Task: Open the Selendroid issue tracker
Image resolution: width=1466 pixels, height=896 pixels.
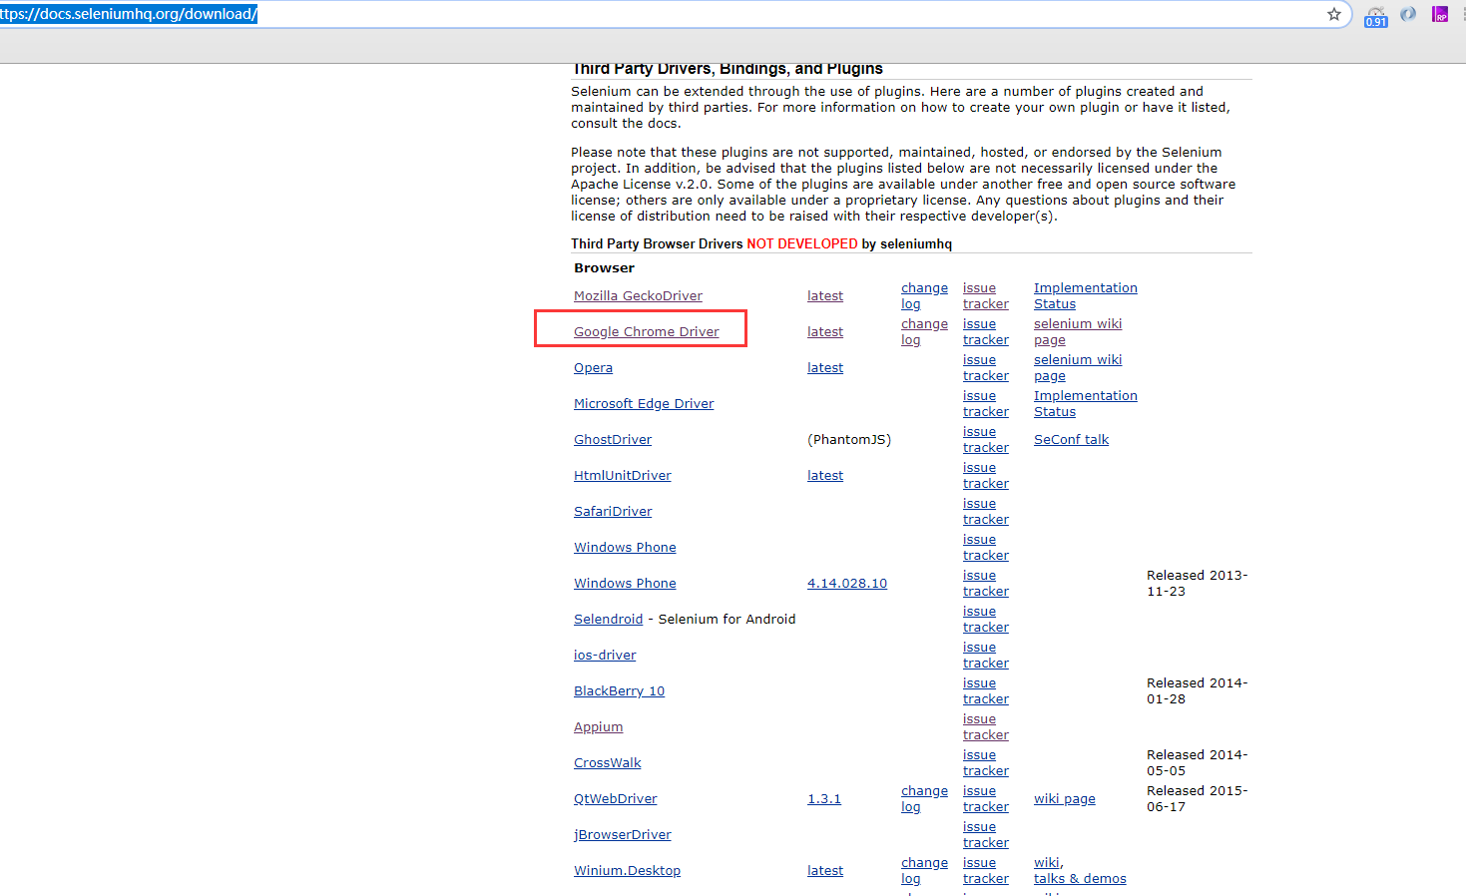Action: pos(986,619)
